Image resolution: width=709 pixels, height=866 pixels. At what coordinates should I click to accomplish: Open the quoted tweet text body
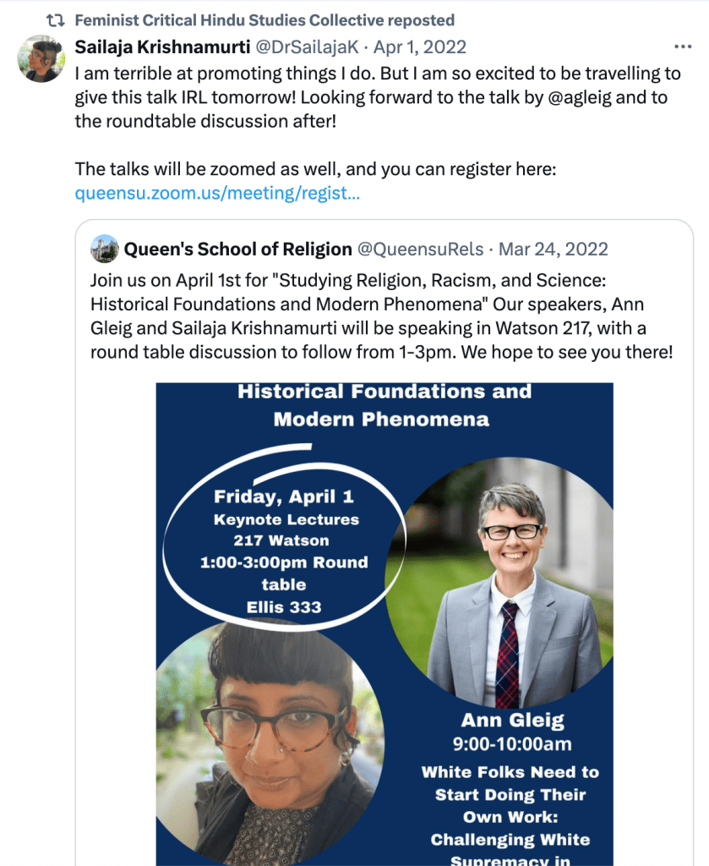(x=380, y=315)
